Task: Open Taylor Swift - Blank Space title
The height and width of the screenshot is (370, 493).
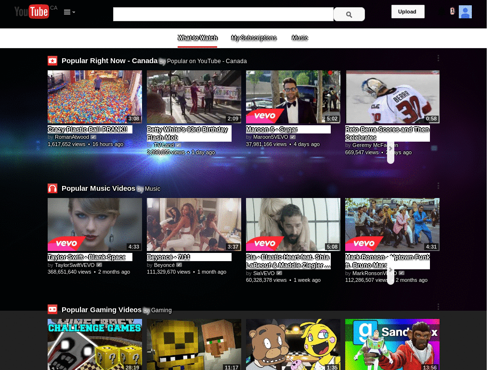Action: click(x=87, y=257)
